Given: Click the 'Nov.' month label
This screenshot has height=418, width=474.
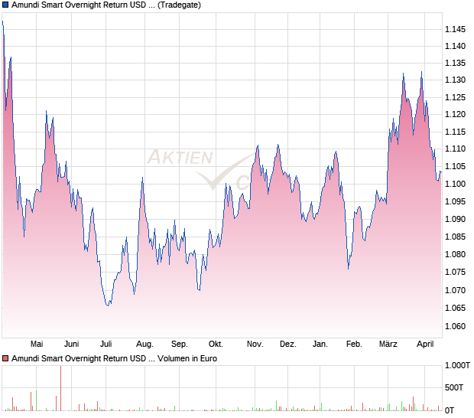Looking at the screenshot, I should [x=255, y=345].
